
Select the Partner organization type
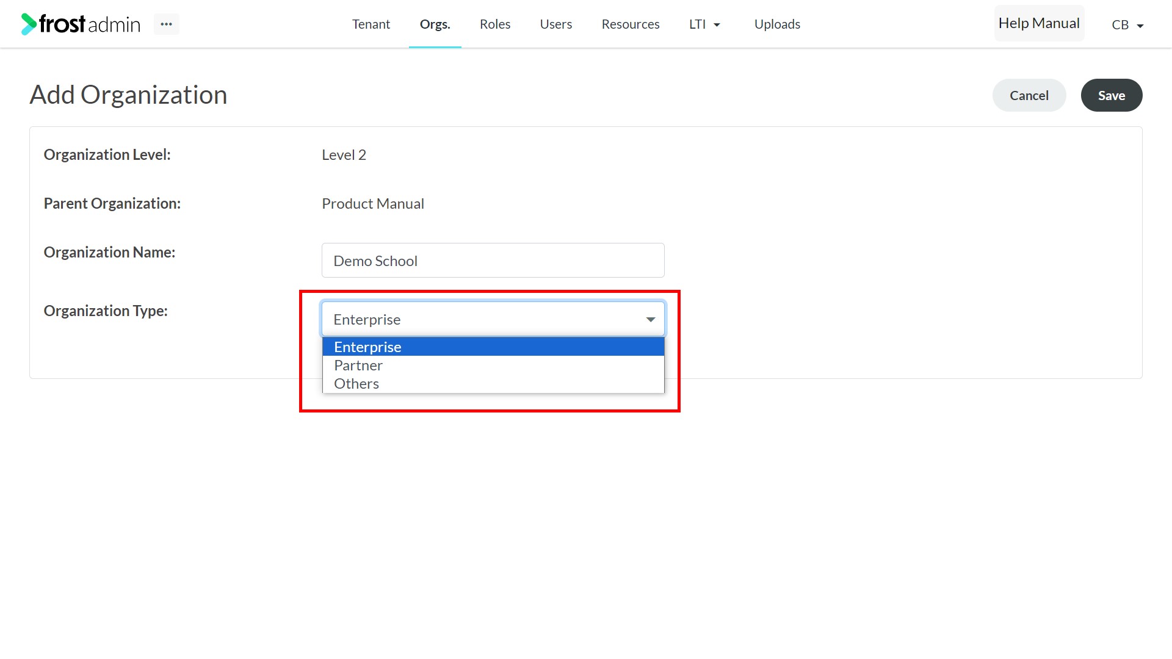click(x=493, y=365)
